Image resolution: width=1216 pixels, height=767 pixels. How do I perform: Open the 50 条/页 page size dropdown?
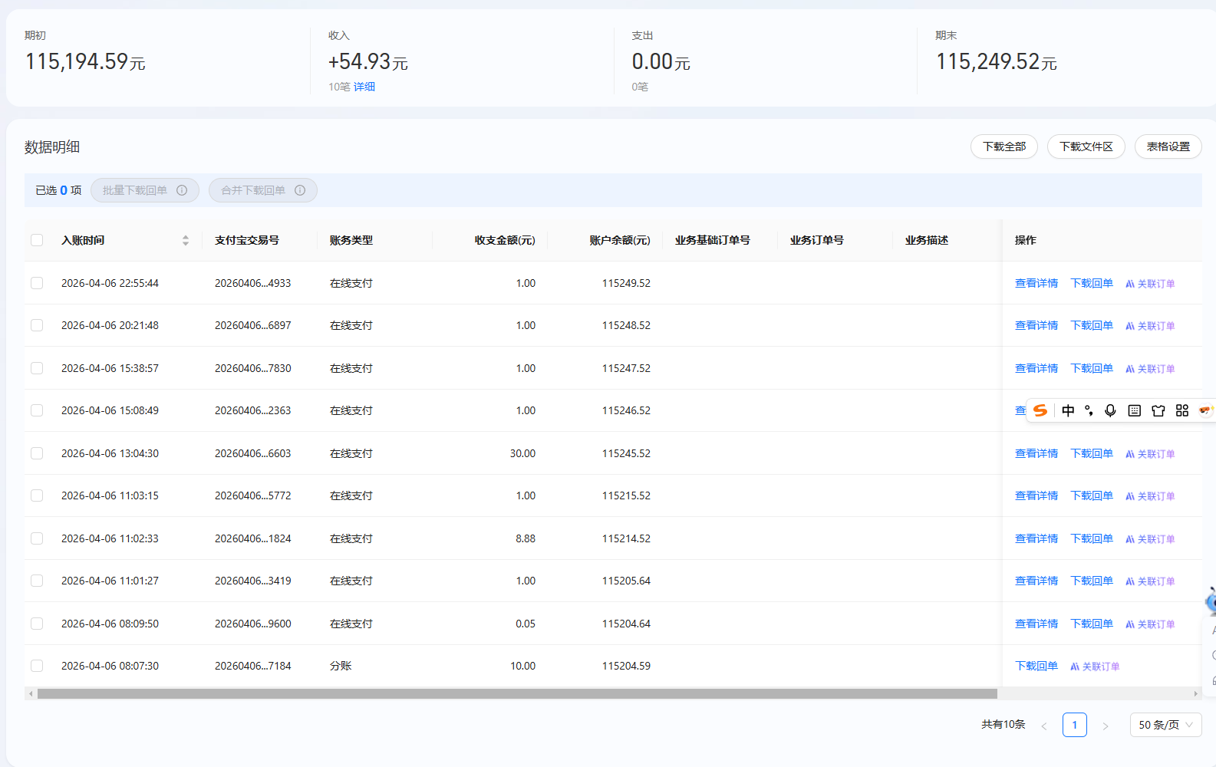click(1165, 725)
